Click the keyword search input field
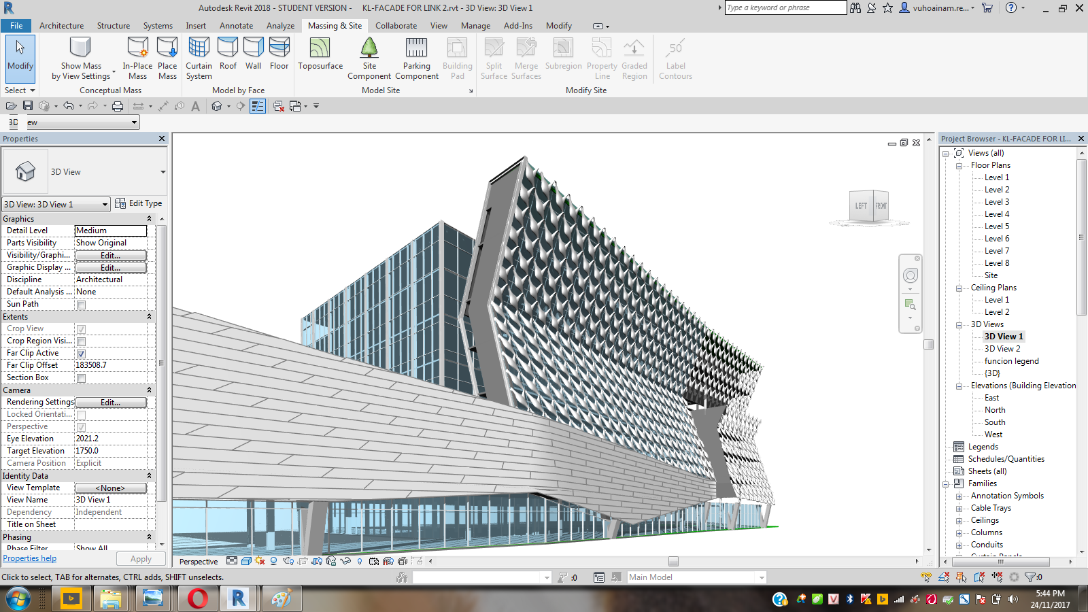The width and height of the screenshot is (1088, 612). [785, 7]
